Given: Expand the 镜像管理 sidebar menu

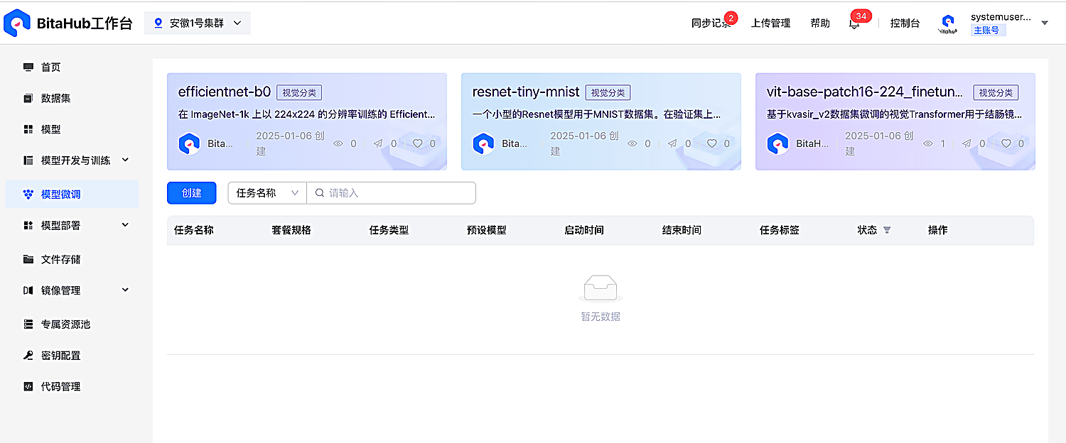Looking at the screenshot, I should point(126,290).
